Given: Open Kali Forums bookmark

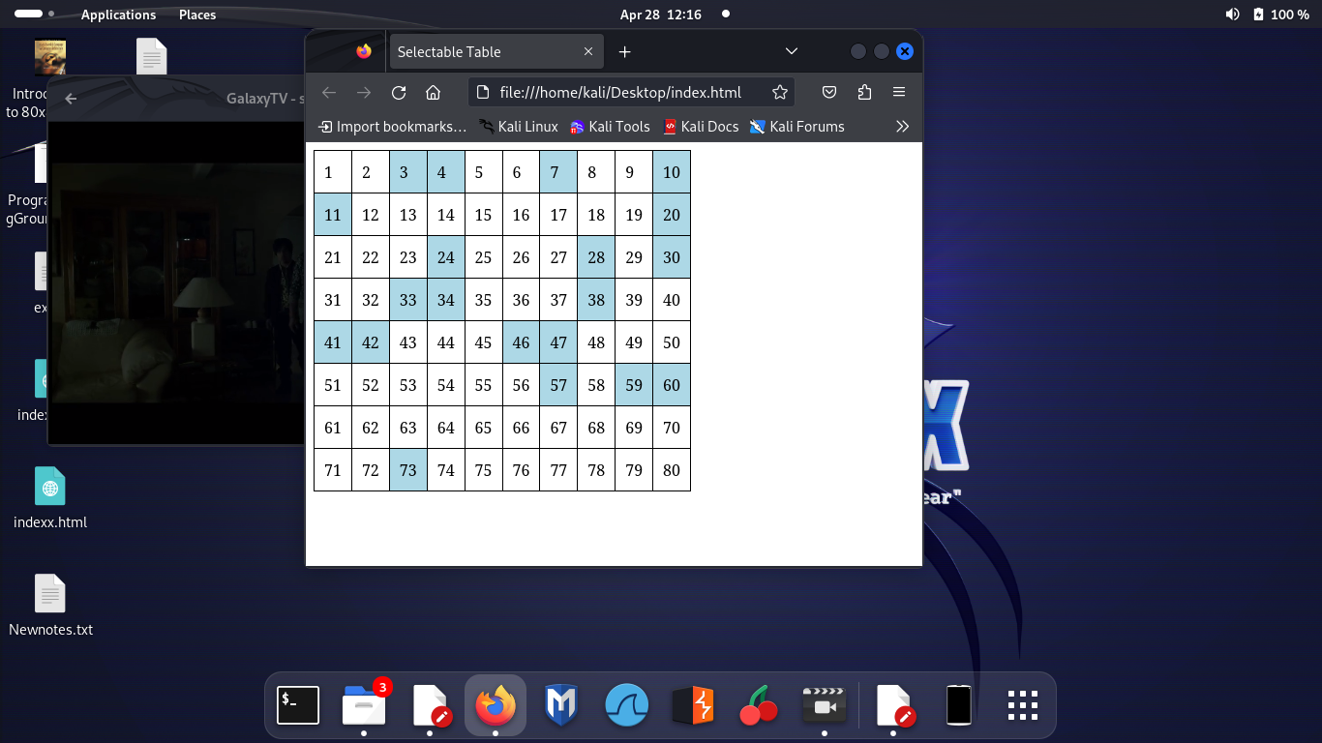Looking at the screenshot, I should click(x=797, y=127).
